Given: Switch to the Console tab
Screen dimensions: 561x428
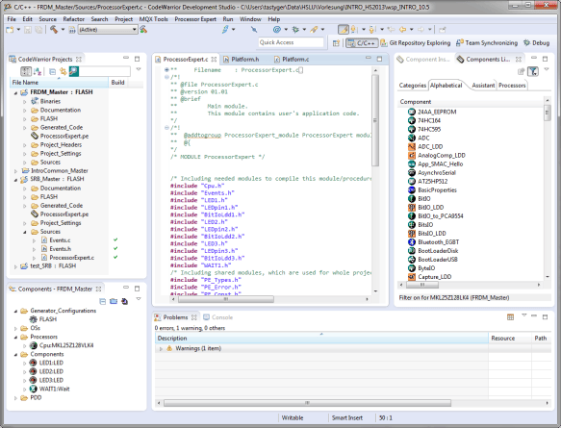Looking at the screenshot, I should (218, 317).
